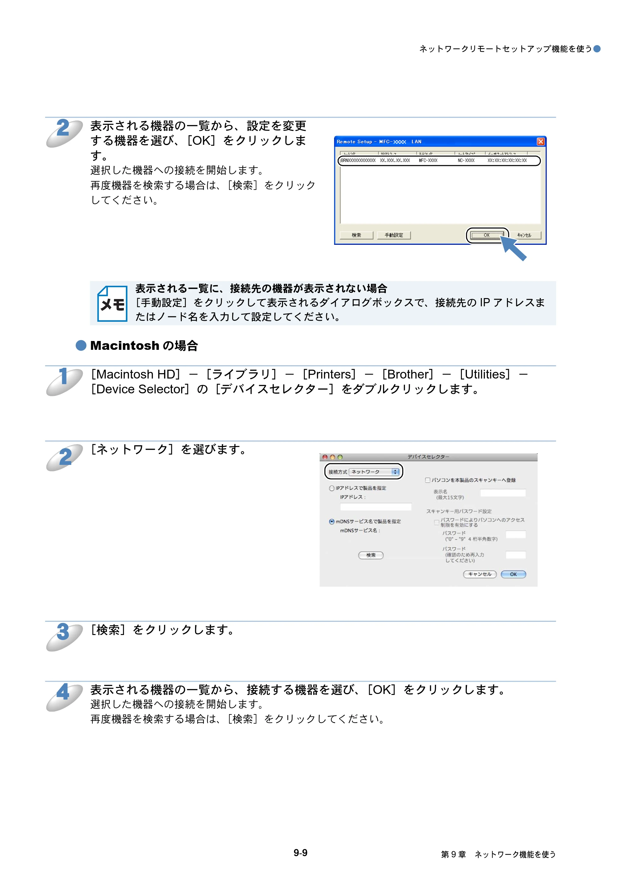Select the mDNSサービス名で製品を指定 radio button
The image size is (631, 893).
[x=332, y=521]
